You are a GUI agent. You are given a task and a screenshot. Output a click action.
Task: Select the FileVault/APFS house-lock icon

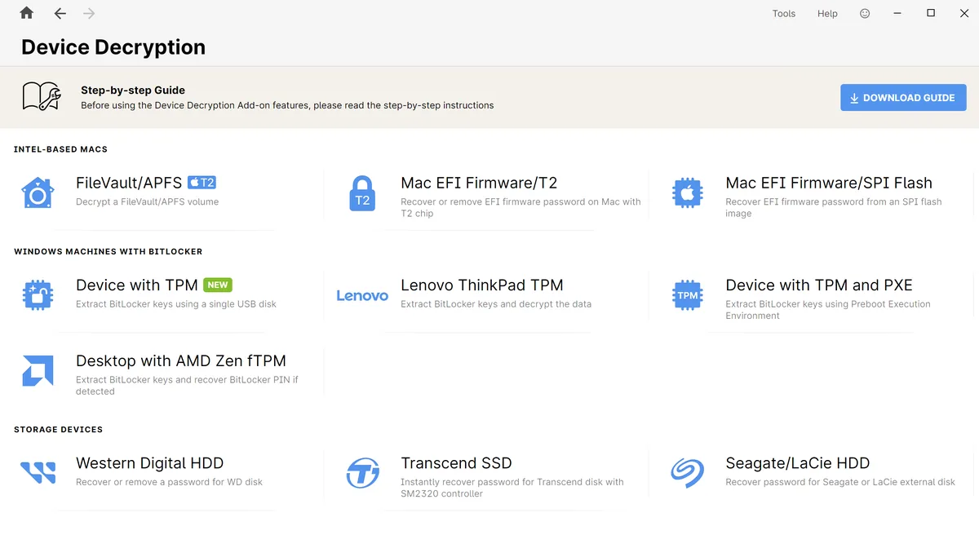pos(37,193)
